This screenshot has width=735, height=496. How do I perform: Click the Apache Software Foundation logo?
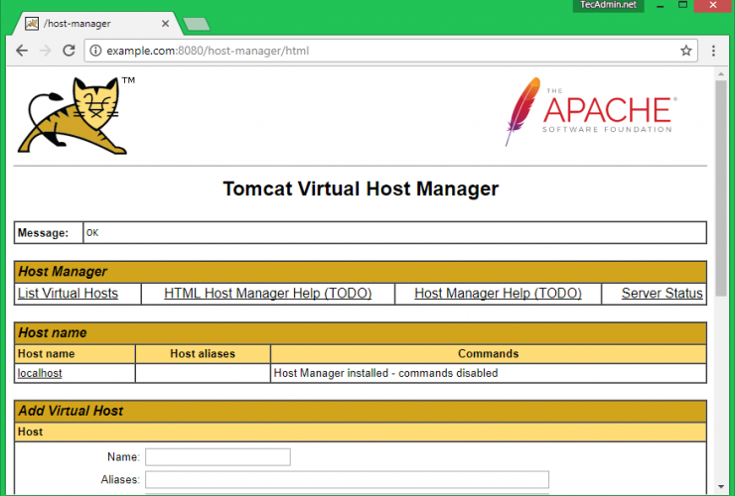point(589,111)
